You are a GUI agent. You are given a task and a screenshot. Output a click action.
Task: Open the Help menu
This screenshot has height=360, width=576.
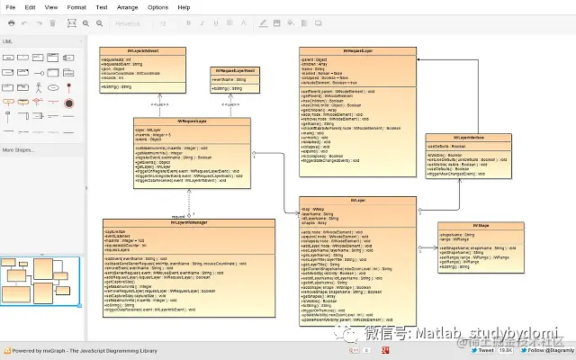tap(184, 7)
